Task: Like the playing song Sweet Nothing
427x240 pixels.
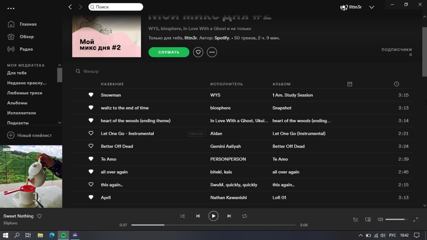Action: point(39,216)
